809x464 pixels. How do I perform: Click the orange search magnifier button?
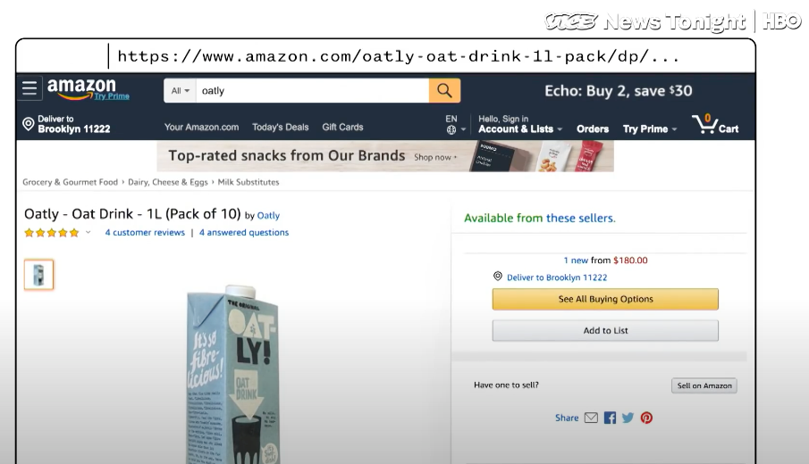(x=444, y=90)
